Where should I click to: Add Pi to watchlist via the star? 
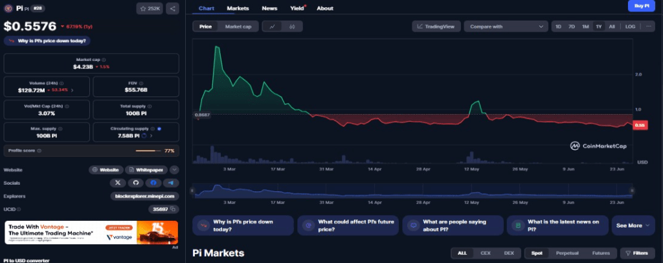(150, 8)
